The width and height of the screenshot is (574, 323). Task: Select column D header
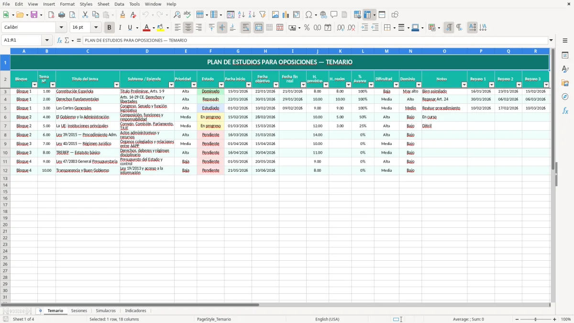[x=147, y=51]
